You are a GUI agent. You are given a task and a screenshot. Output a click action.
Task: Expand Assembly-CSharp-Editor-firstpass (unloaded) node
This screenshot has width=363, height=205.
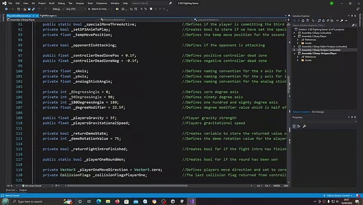click(x=295, y=46)
